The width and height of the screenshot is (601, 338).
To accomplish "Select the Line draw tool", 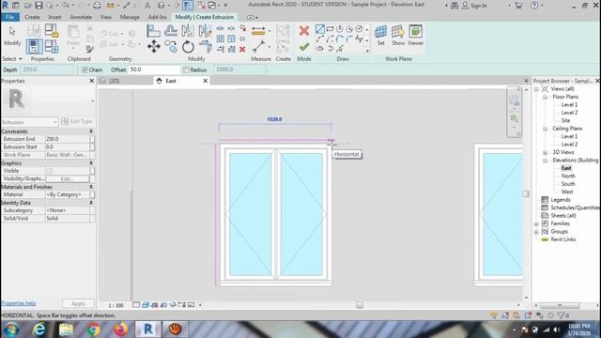I will tap(319, 29).
